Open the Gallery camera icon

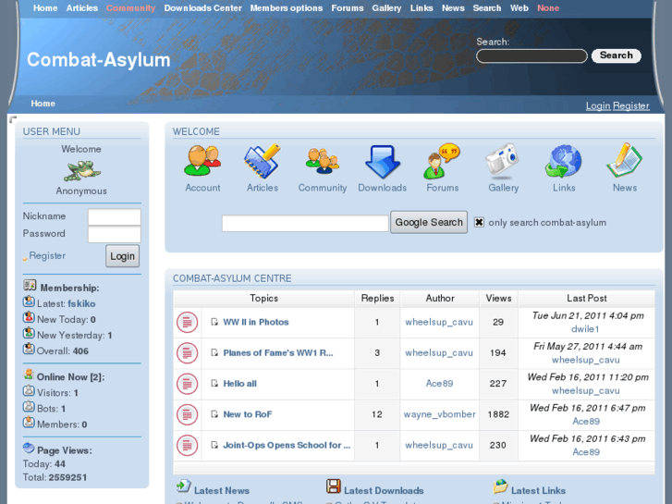[x=502, y=160]
